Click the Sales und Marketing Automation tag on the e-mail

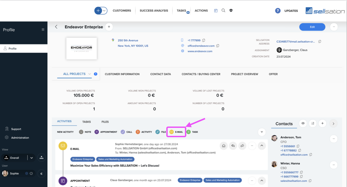tap(115, 159)
